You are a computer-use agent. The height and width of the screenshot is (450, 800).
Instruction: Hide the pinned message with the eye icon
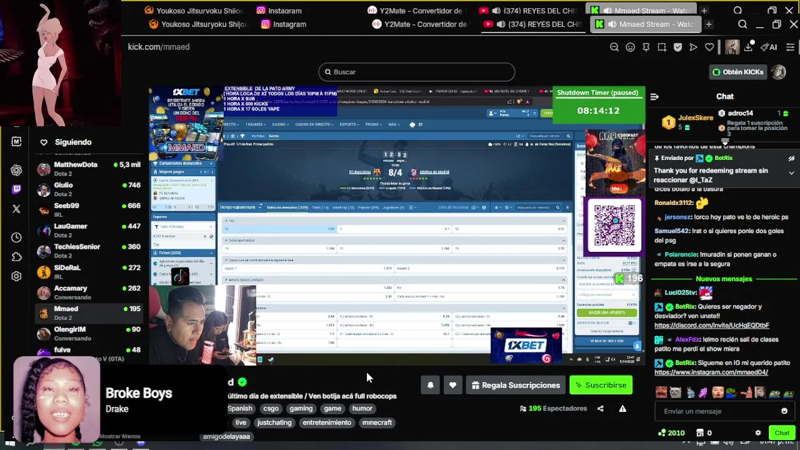click(x=791, y=159)
